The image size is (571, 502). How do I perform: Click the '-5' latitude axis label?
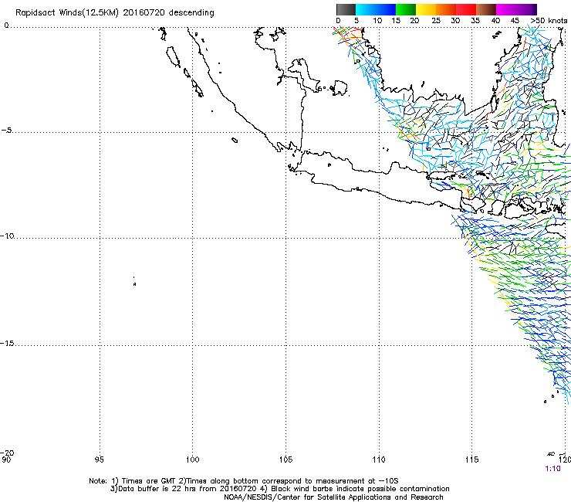click(x=7, y=131)
